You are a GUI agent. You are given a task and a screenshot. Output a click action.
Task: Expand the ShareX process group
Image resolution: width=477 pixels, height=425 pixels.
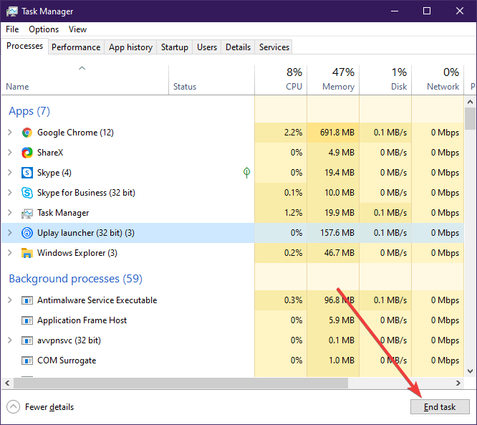[10, 153]
